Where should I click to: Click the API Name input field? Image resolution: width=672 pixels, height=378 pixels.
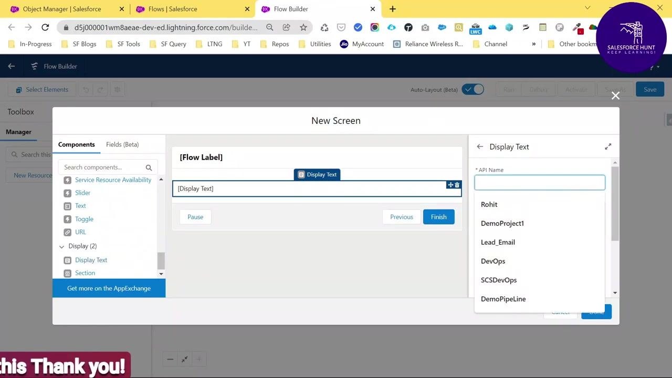pos(540,183)
